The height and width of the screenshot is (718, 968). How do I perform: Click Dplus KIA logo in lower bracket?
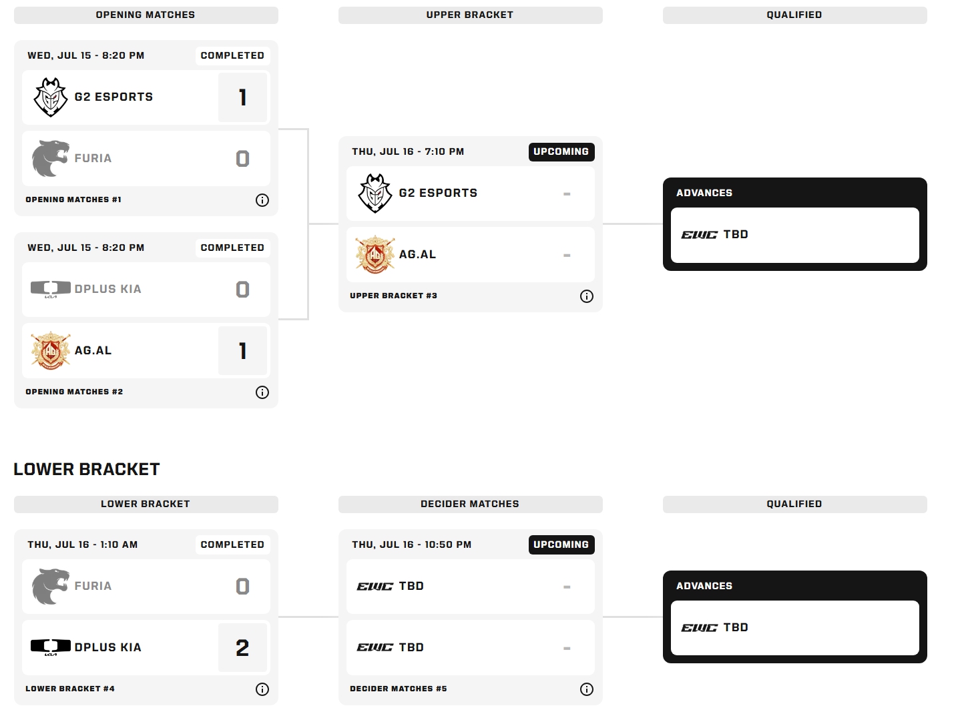coord(51,647)
